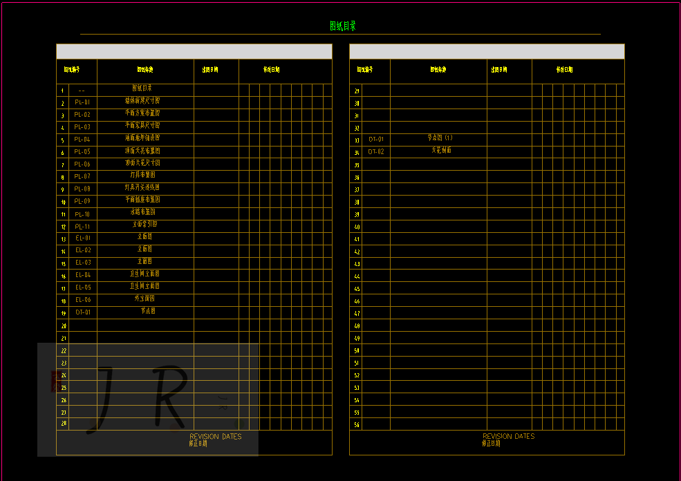Click DT-01 in row 33 of right table

[x=376, y=140]
